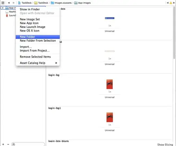Select the white field image thumbnail
This screenshot has height=146, width=176.
click(x=110, y=51)
